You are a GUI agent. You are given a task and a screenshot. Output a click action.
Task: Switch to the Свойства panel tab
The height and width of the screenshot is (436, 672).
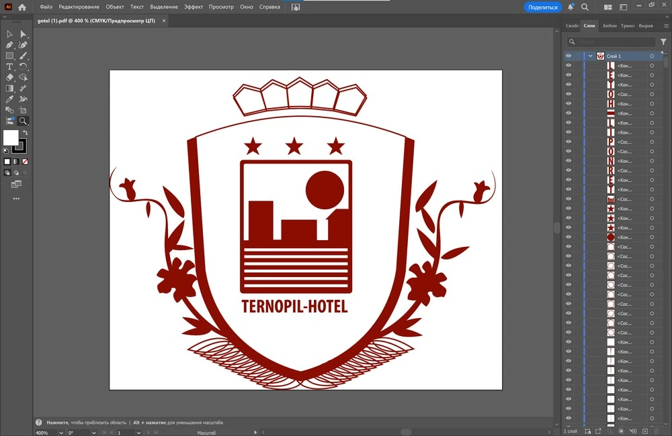click(573, 25)
